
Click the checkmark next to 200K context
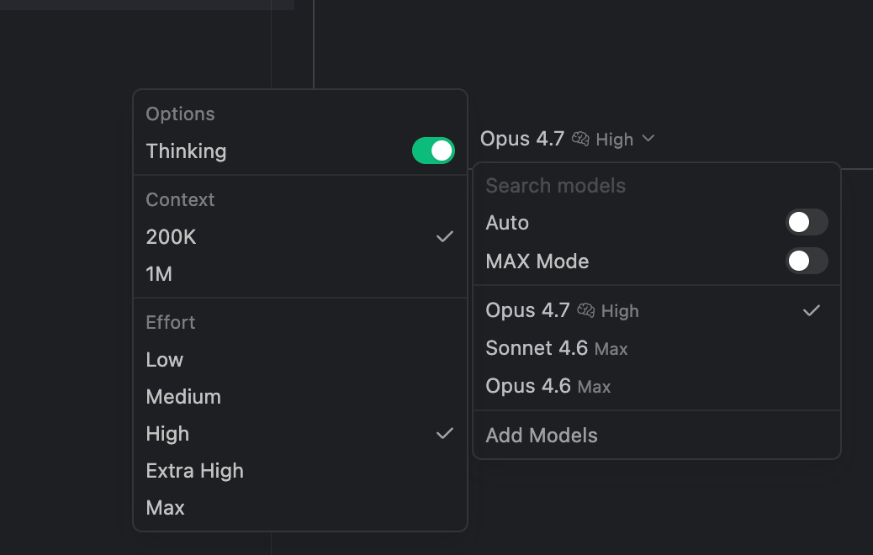point(444,236)
